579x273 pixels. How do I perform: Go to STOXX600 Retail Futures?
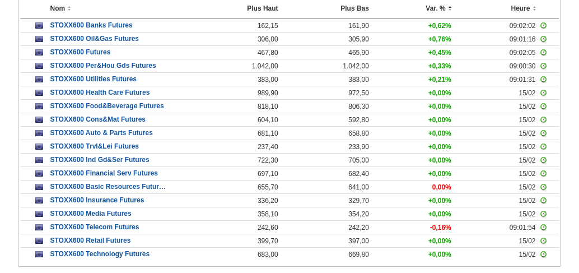click(90, 240)
